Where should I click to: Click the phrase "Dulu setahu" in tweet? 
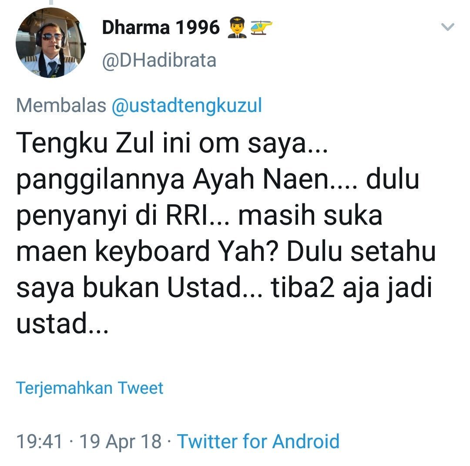tap(361, 251)
